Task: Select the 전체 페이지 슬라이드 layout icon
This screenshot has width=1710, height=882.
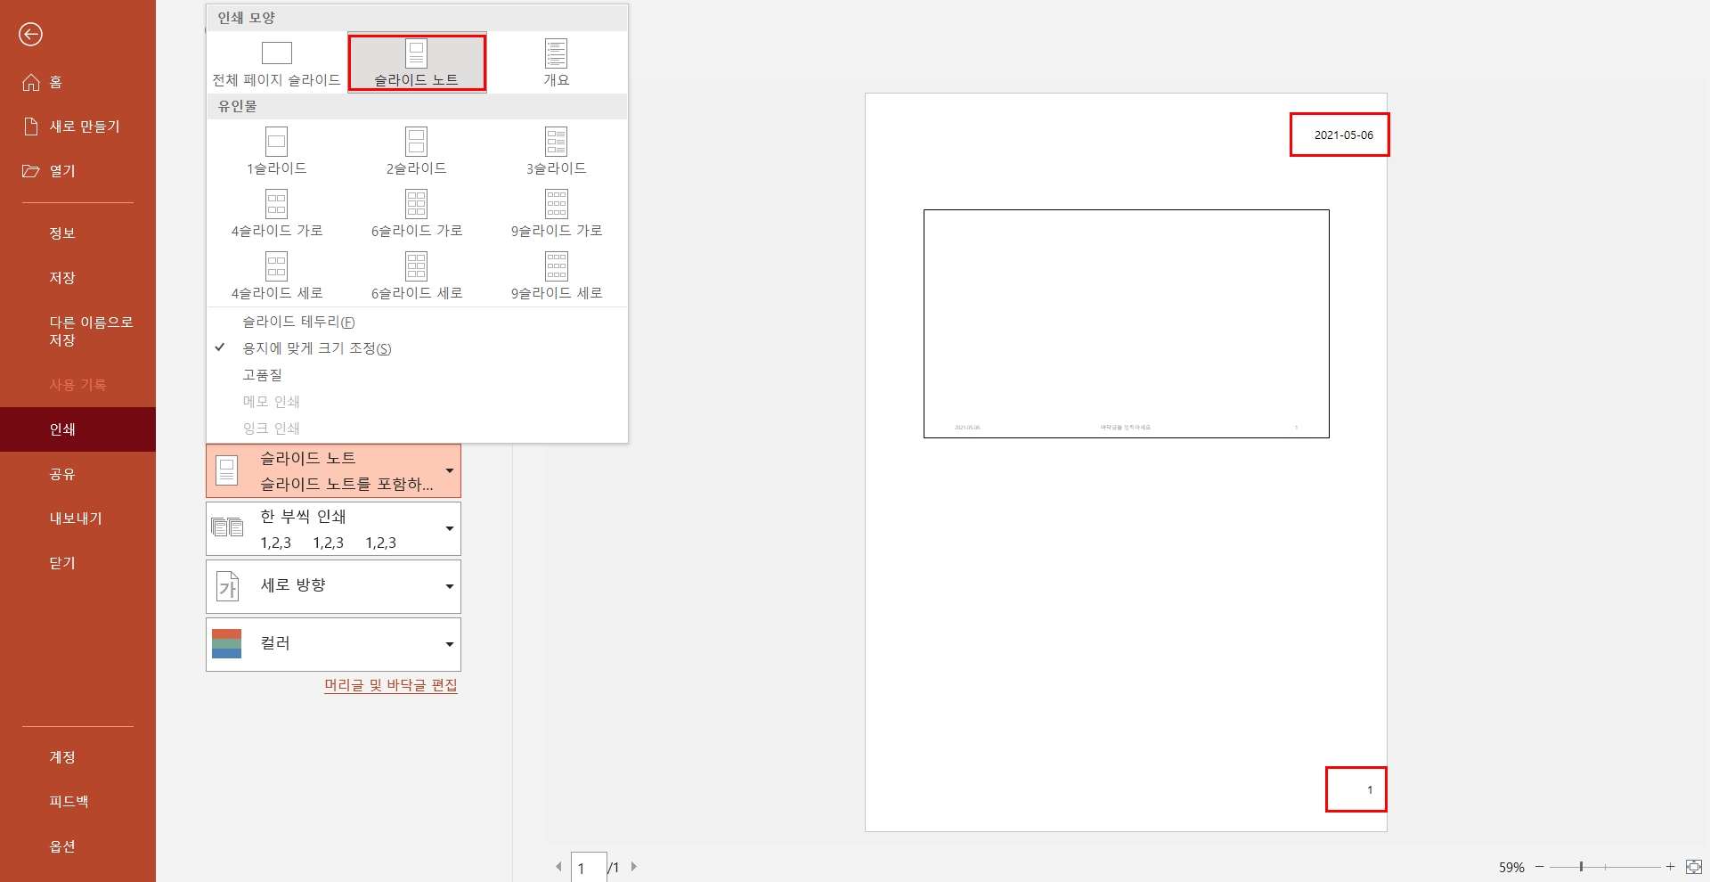Action: click(x=276, y=62)
